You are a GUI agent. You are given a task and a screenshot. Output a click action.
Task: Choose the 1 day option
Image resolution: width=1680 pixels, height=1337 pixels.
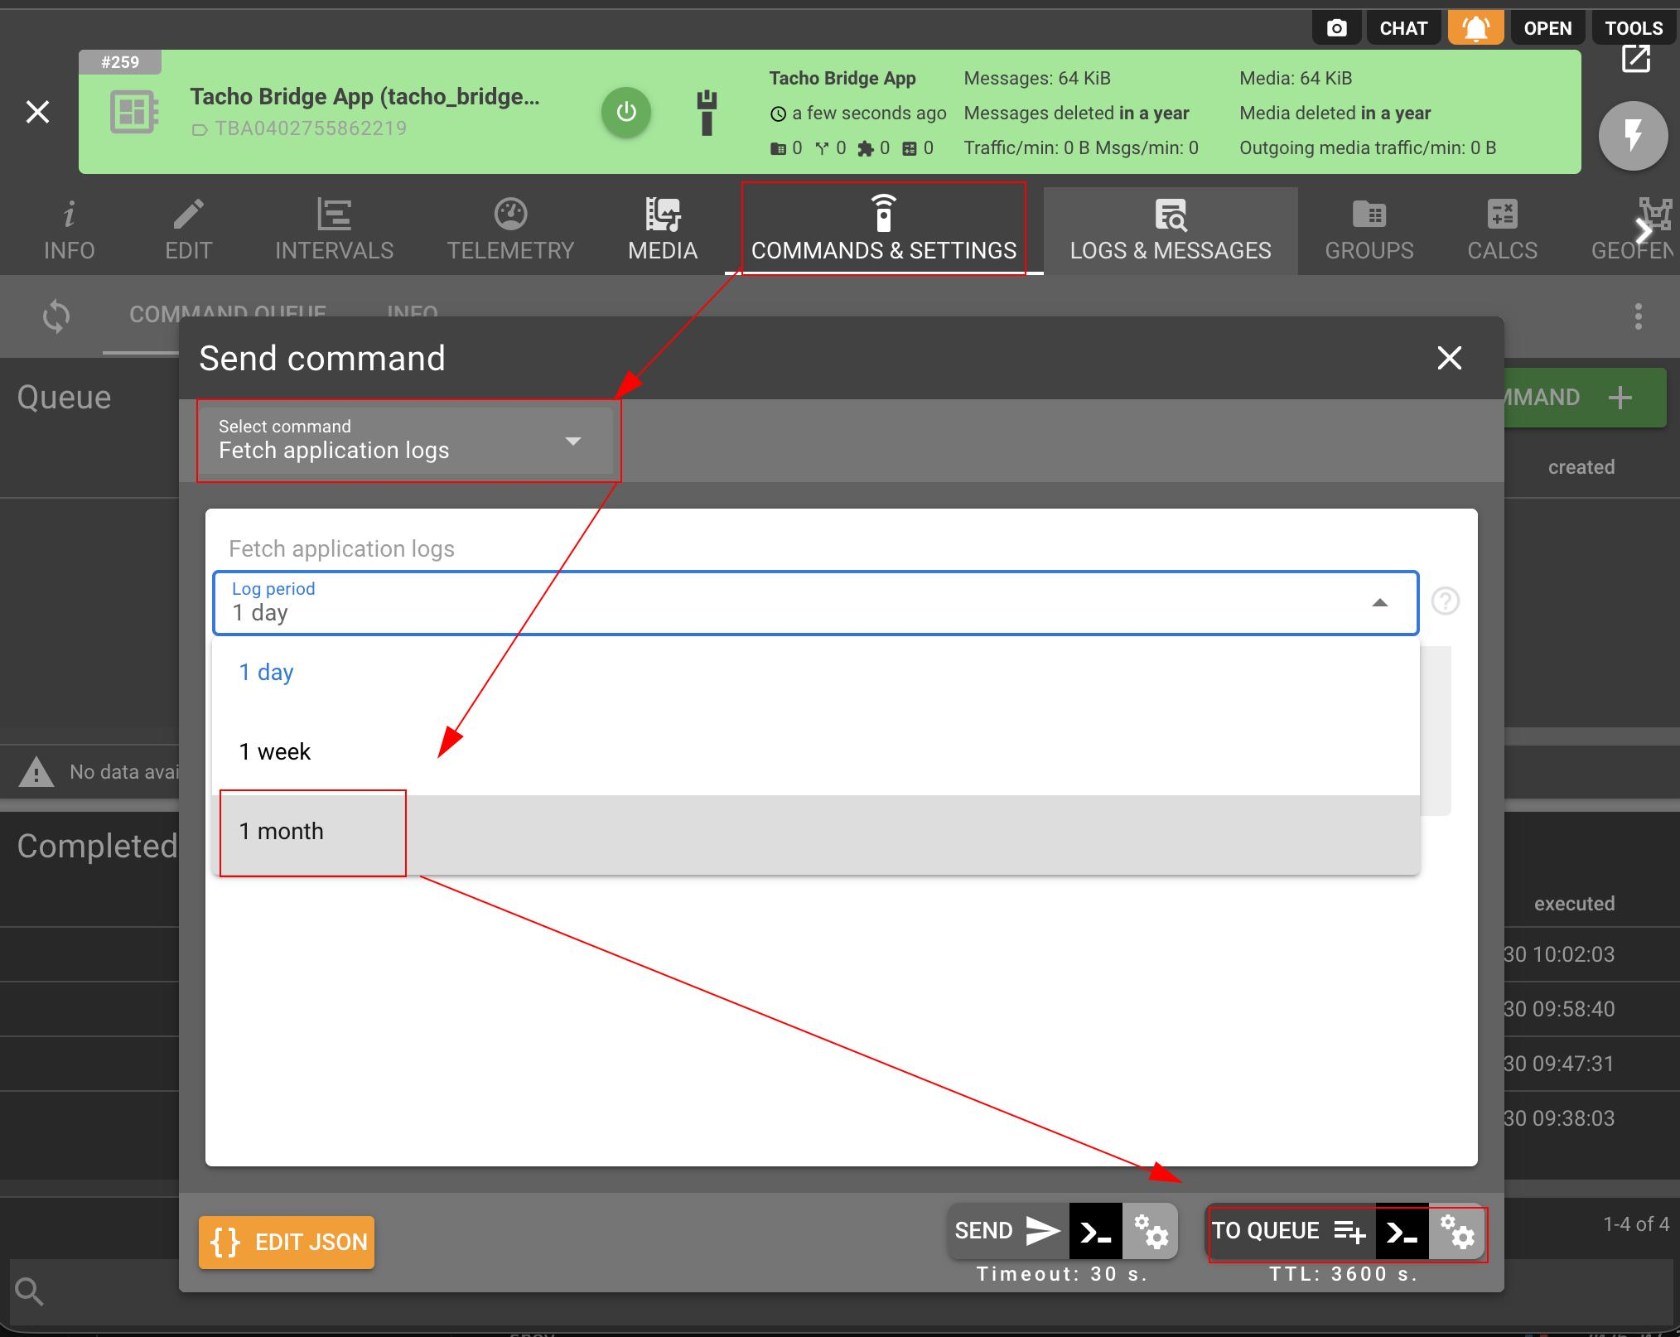816,673
